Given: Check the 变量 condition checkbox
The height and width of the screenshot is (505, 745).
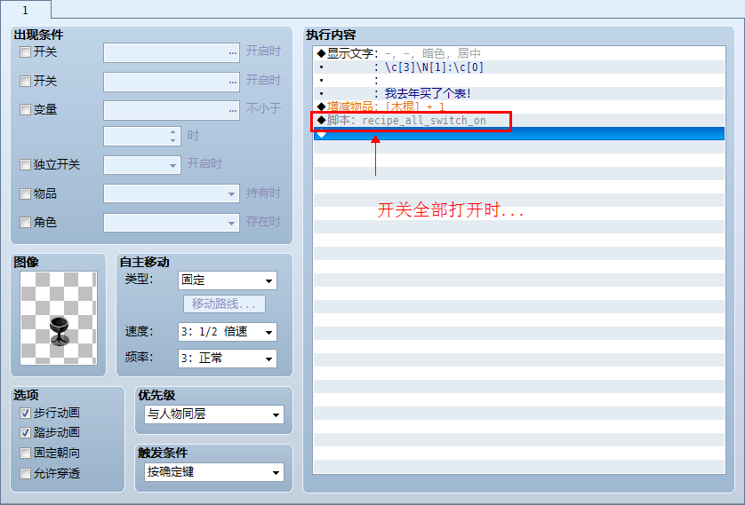Looking at the screenshot, I should point(25,110).
